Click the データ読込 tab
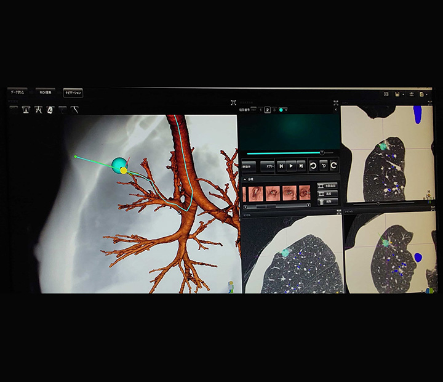This screenshot has width=443, height=382. [17, 92]
